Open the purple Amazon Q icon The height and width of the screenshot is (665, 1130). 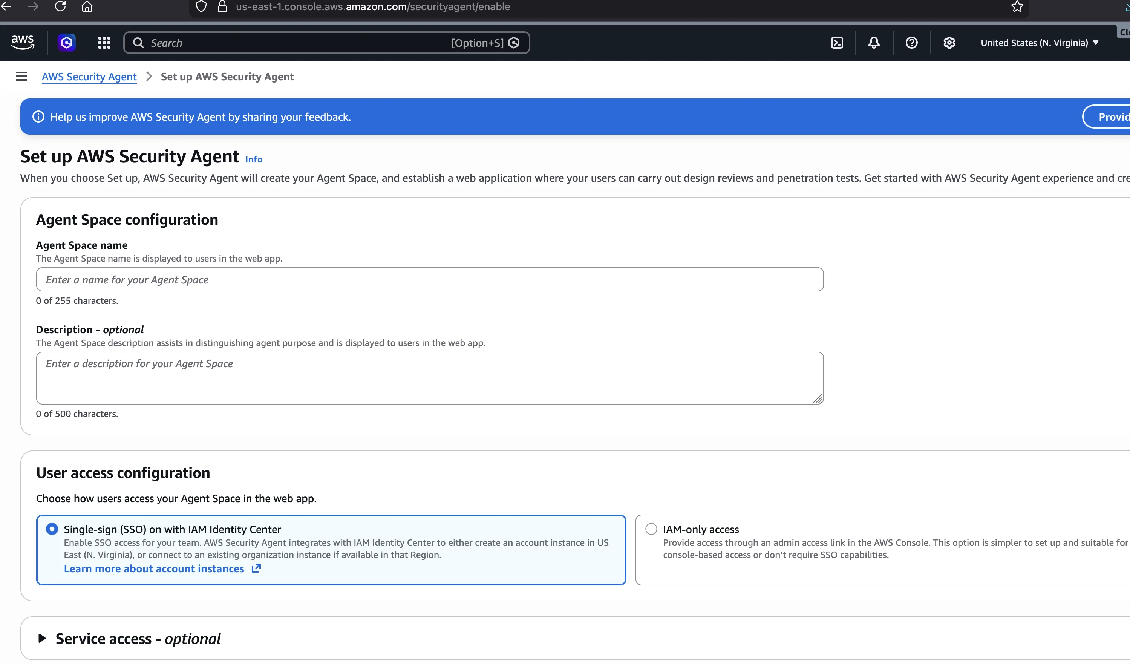[x=67, y=43]
